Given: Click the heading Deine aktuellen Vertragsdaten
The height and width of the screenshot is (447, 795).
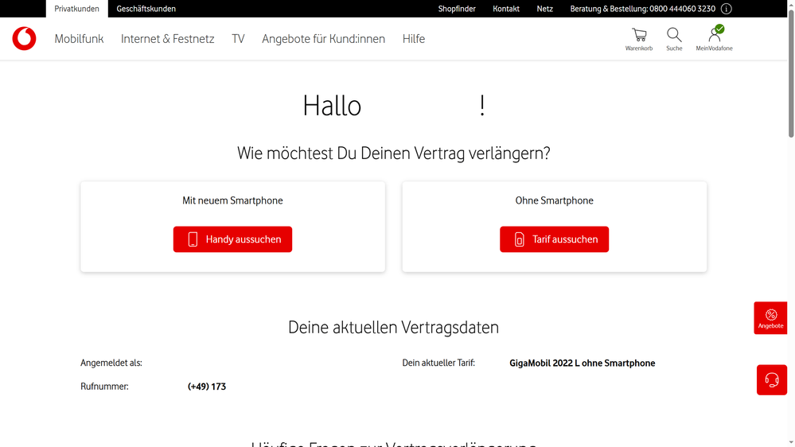Looking at the screenshot, I should point(393,328).
